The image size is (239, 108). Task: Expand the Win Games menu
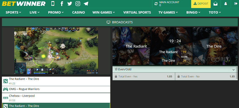point(104,13)
